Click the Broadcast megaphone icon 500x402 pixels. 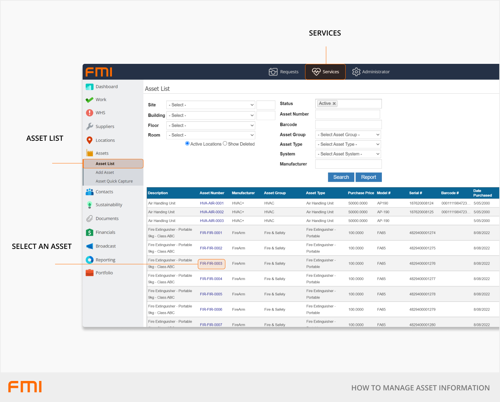[x=89, y=246]
